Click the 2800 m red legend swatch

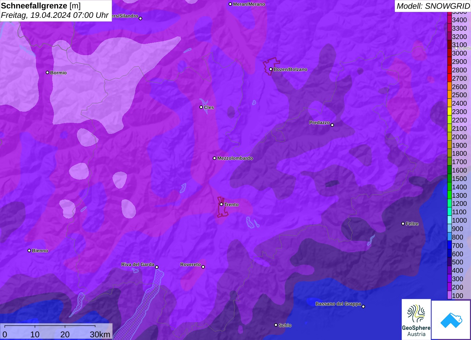(449, 70)
